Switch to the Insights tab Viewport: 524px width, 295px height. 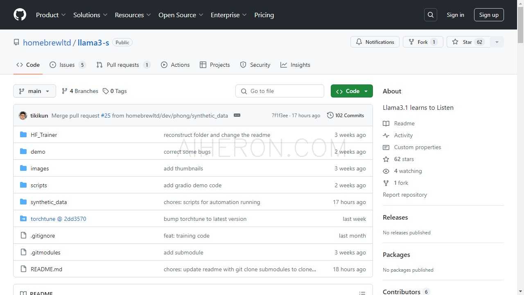[x=295, y=65]
